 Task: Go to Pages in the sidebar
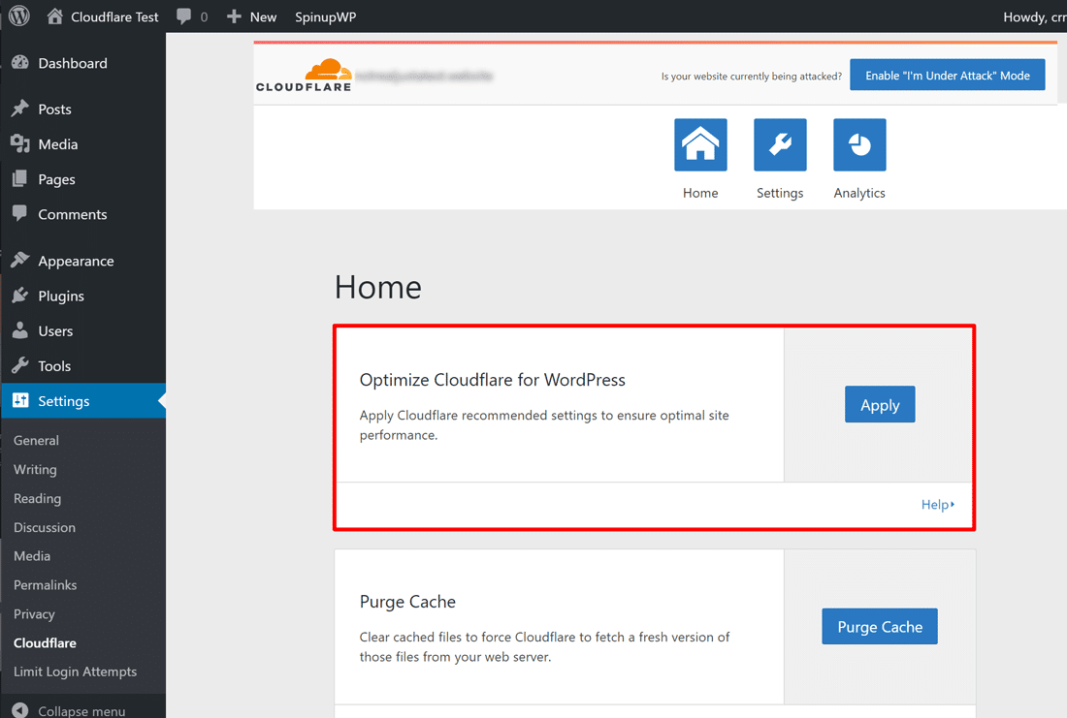(56, 179)
